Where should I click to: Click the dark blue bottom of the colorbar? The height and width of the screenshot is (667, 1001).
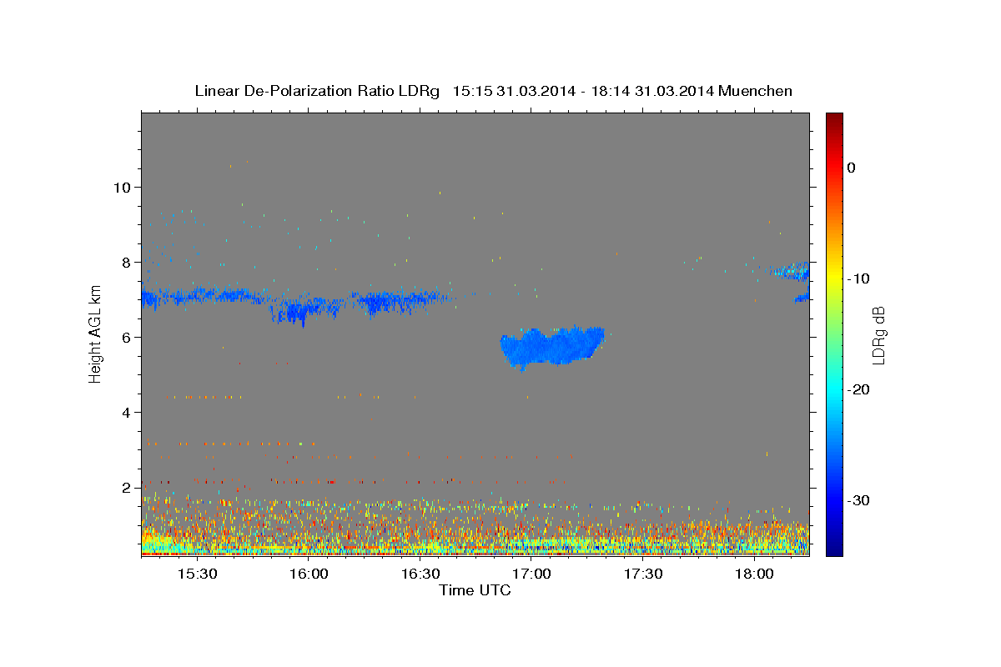tap(834, 546)
